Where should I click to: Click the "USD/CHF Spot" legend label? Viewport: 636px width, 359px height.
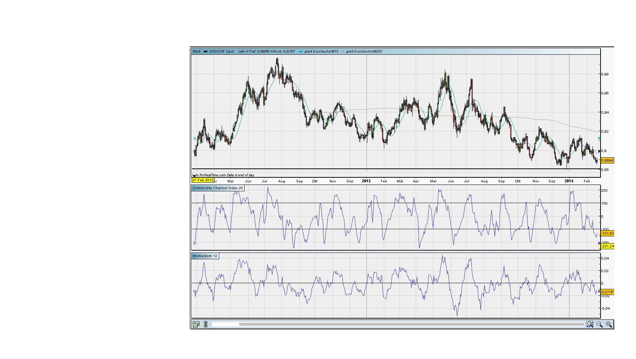(x=222, y=51)
